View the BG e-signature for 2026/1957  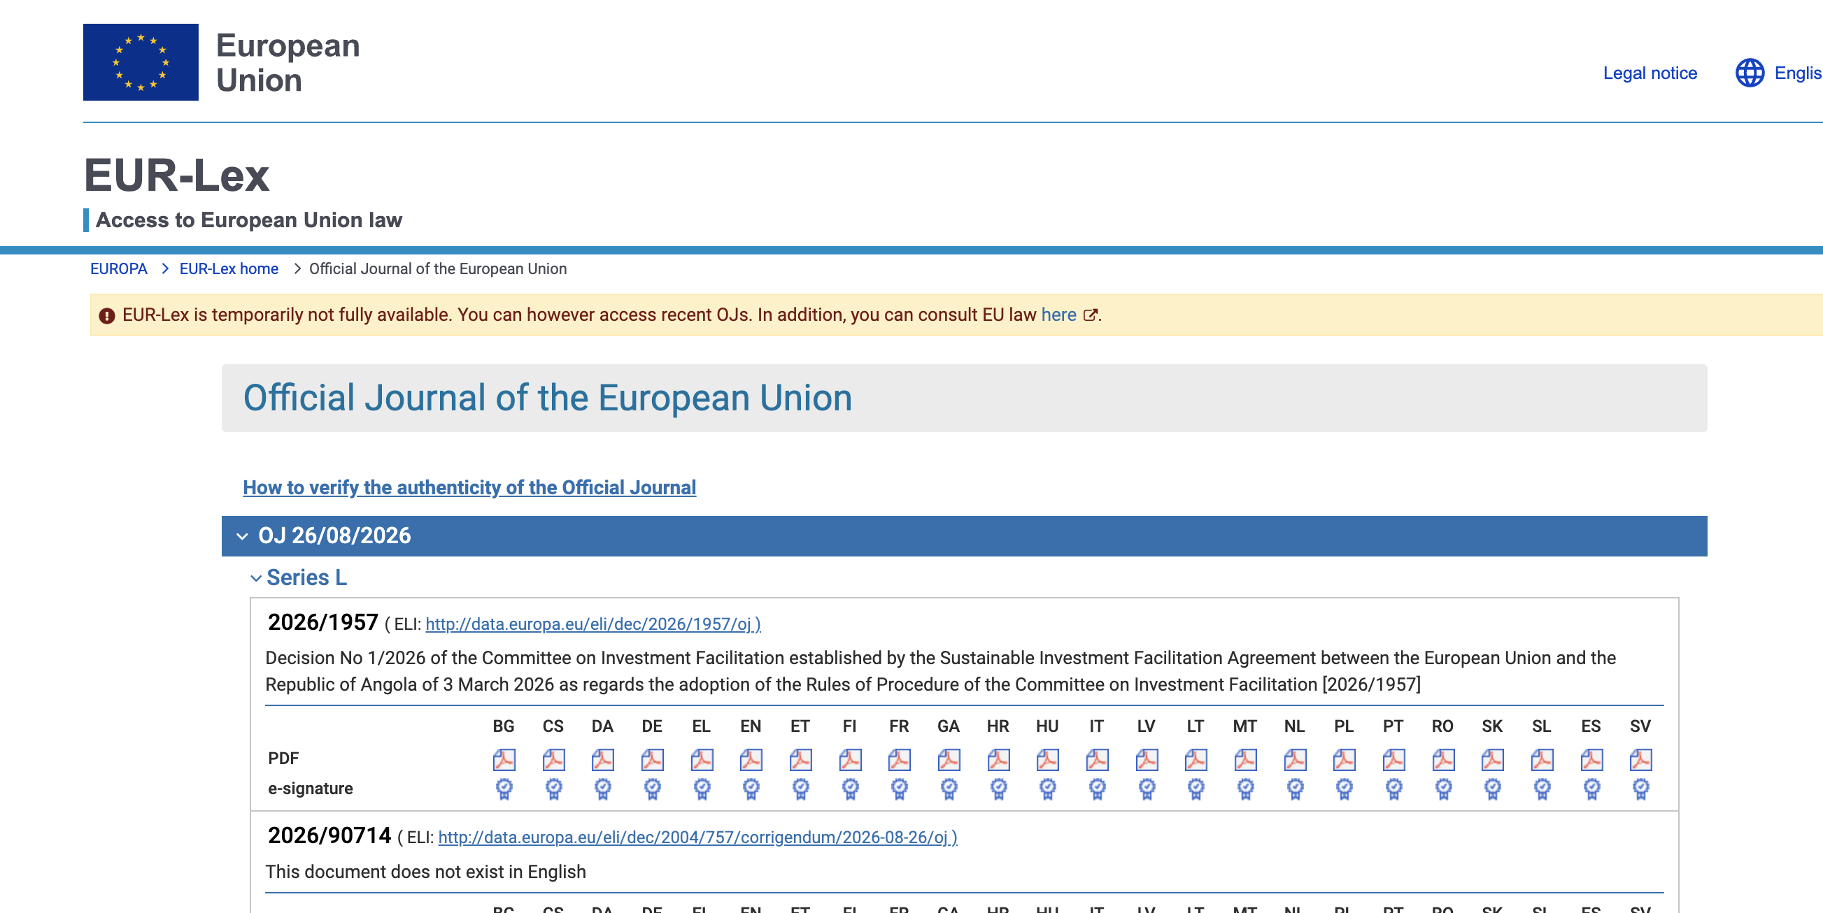[504, 789]
